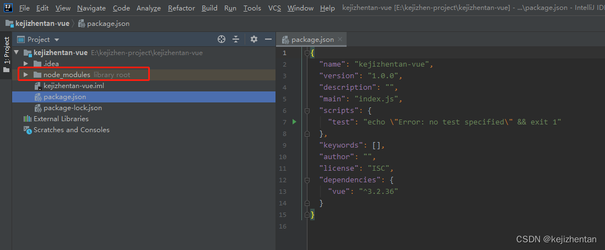
Task: Fold the scripts block in gutter
Action: (x=307, y=111)
